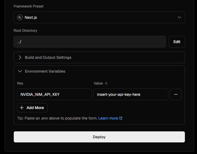Click the Next.js logo icon
Image resolution: width=197 pixels, height=154 pixels.
pyautogui.click(x=20, y=17)
